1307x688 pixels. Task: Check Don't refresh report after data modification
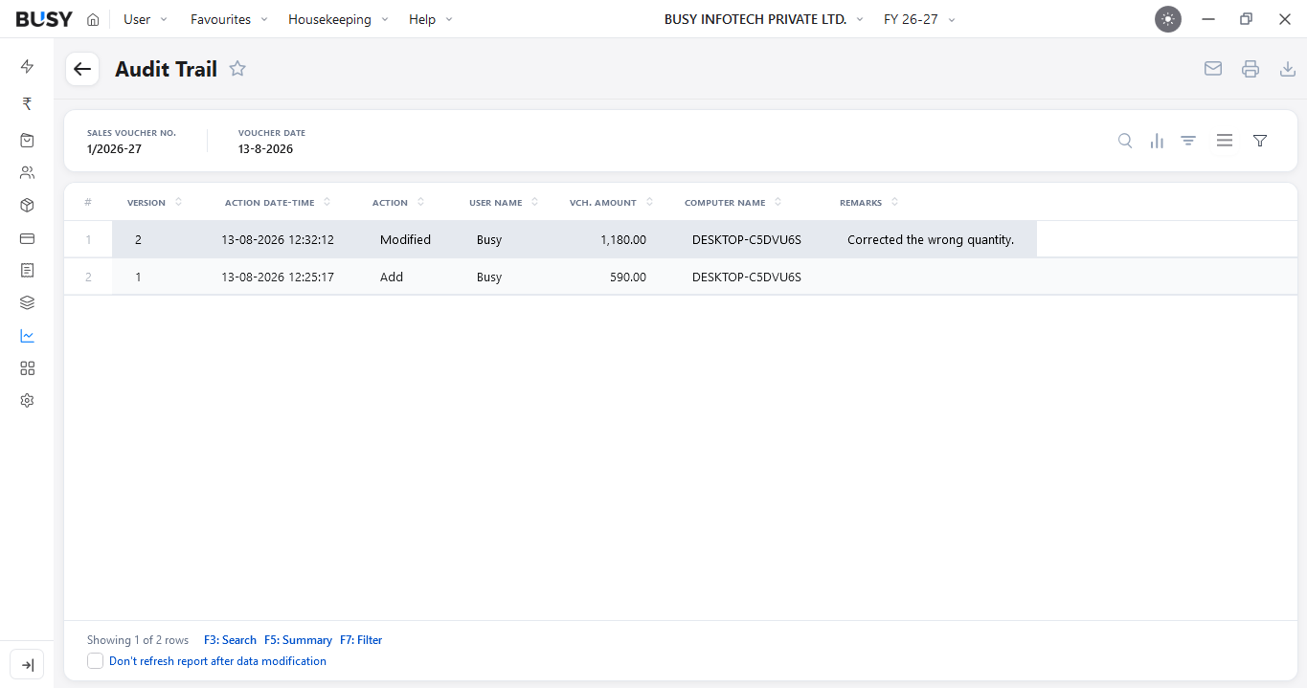tap(95, 661)
